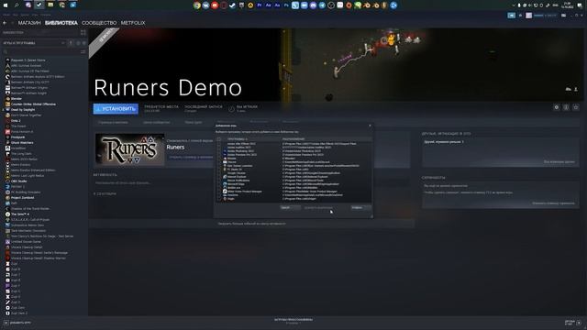Click Microsoft Edge icon in Add Game dialog
This screenshot has width=587, height=330.
click(x=225, y=184)
